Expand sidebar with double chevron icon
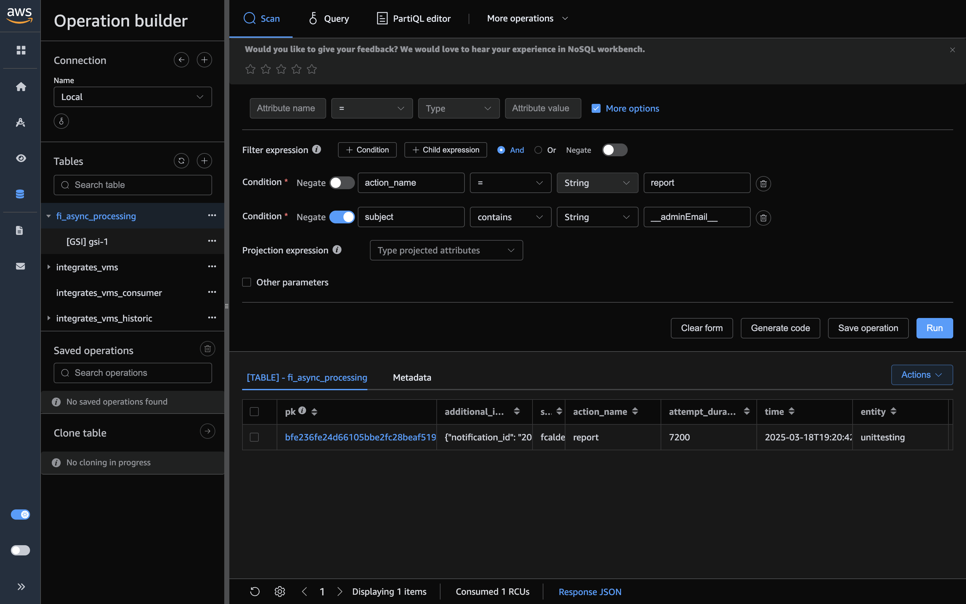Screen dimensions: 966x604 coord(21,586)
